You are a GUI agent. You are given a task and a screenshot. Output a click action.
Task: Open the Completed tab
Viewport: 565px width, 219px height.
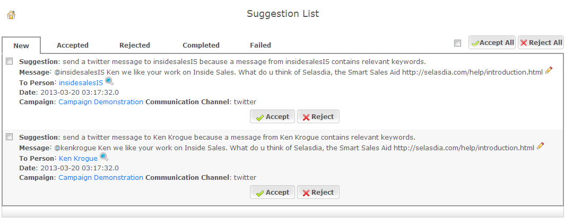pyautogui.click(x=201, y=45)
